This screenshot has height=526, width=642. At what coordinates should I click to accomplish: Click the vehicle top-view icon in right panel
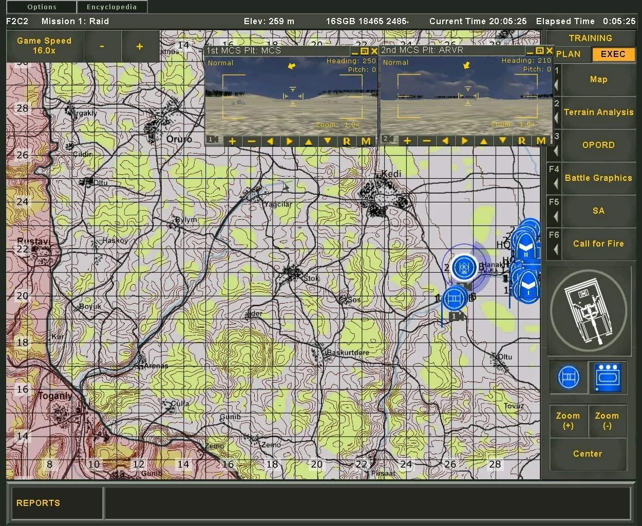pyautogui.click(x=588, y=311)
